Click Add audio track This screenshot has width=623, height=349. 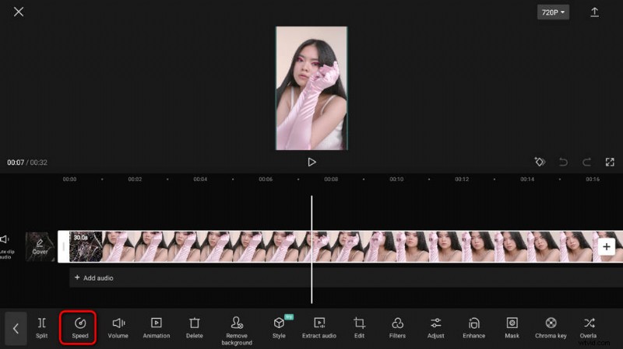click(94, 278)
